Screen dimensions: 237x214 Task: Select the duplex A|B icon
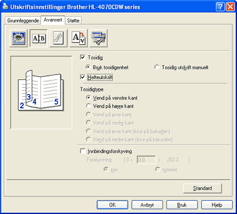click(38, 38)
